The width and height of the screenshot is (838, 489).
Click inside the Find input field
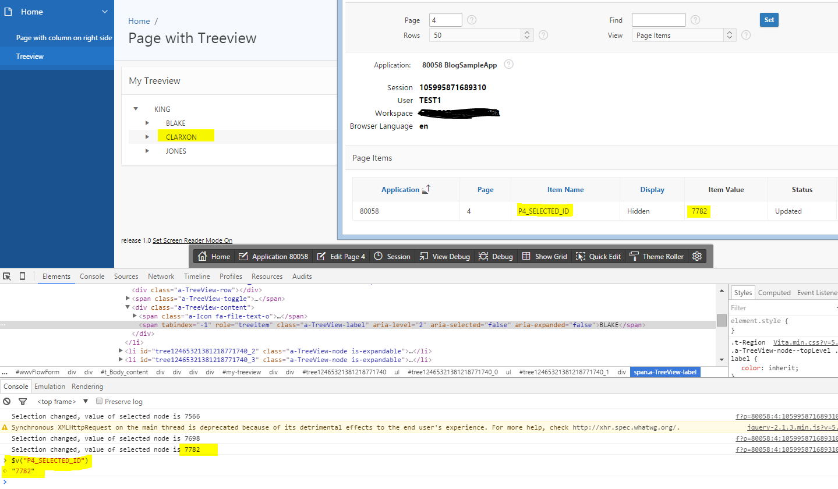(x=658, y=19)
